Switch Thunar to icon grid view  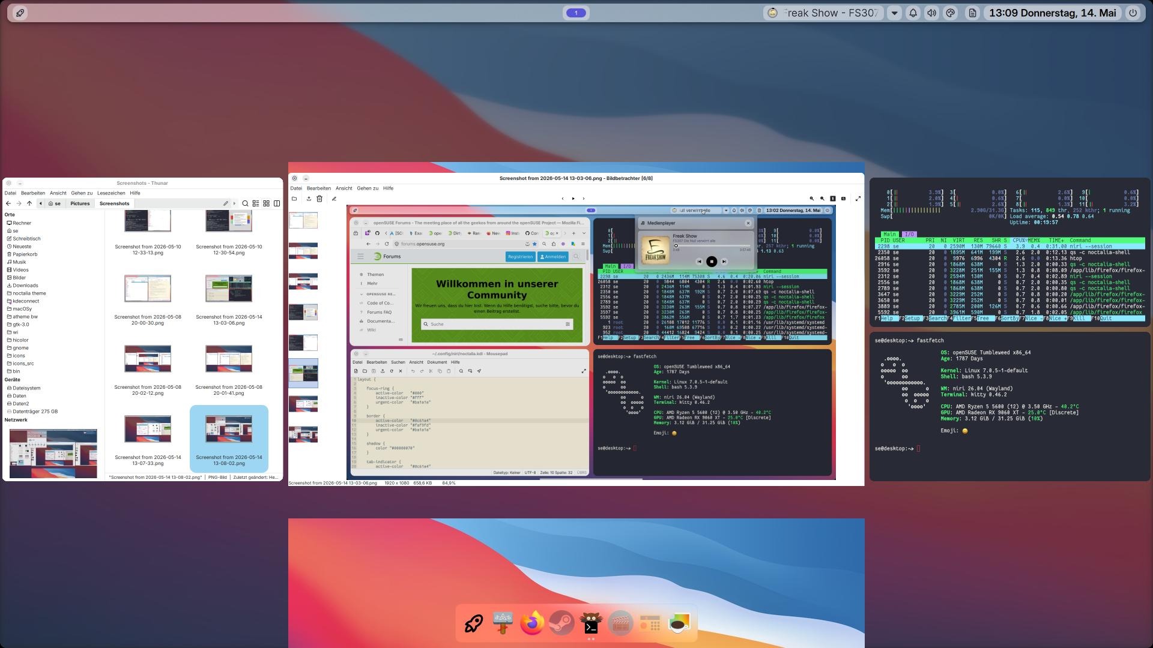[267, 203]
